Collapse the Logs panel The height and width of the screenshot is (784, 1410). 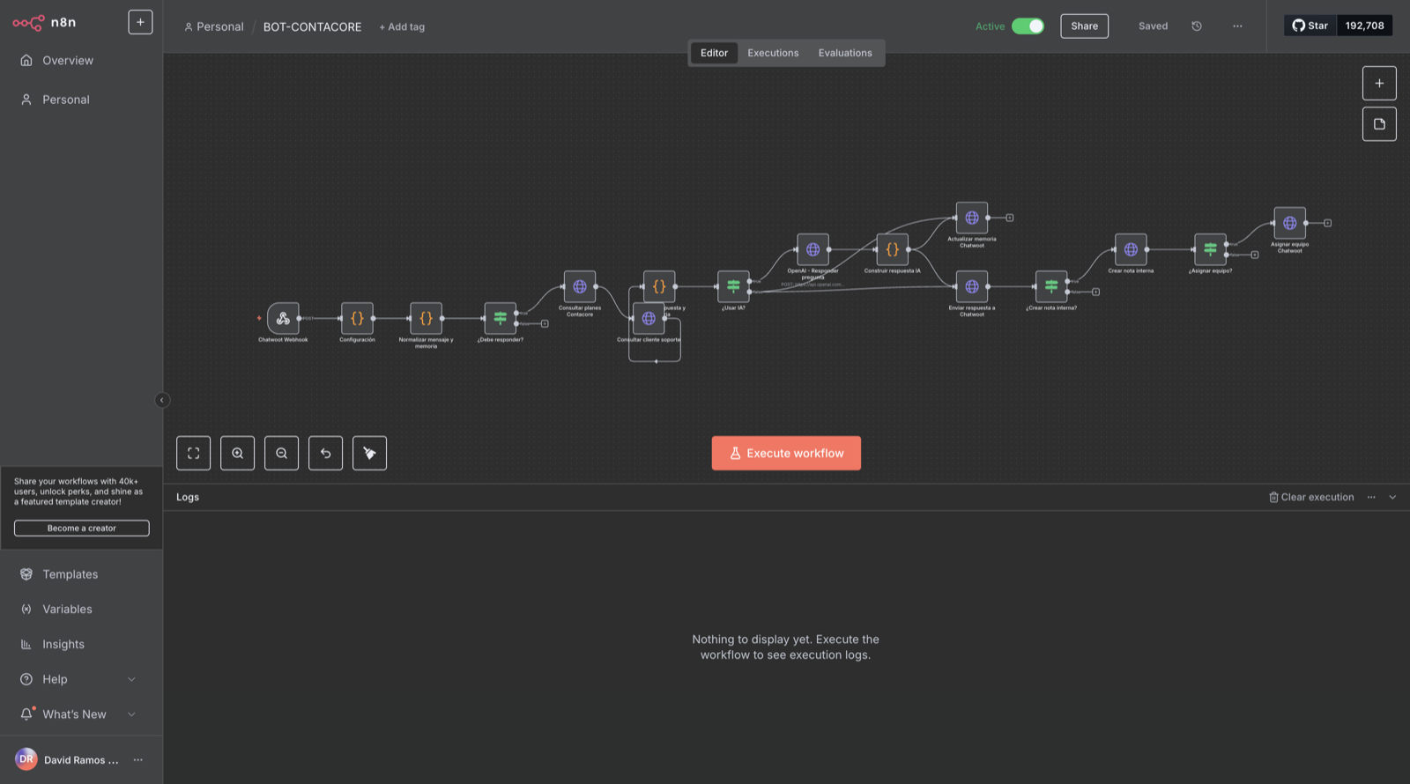tap(1392, 497)
